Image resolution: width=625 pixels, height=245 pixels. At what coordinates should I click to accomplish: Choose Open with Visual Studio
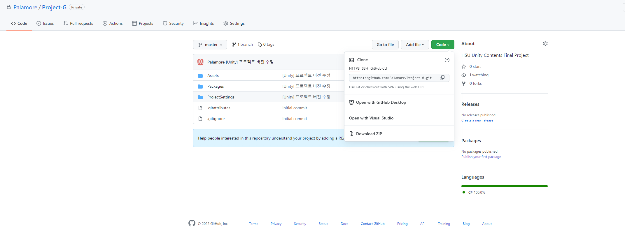[399, 118]
